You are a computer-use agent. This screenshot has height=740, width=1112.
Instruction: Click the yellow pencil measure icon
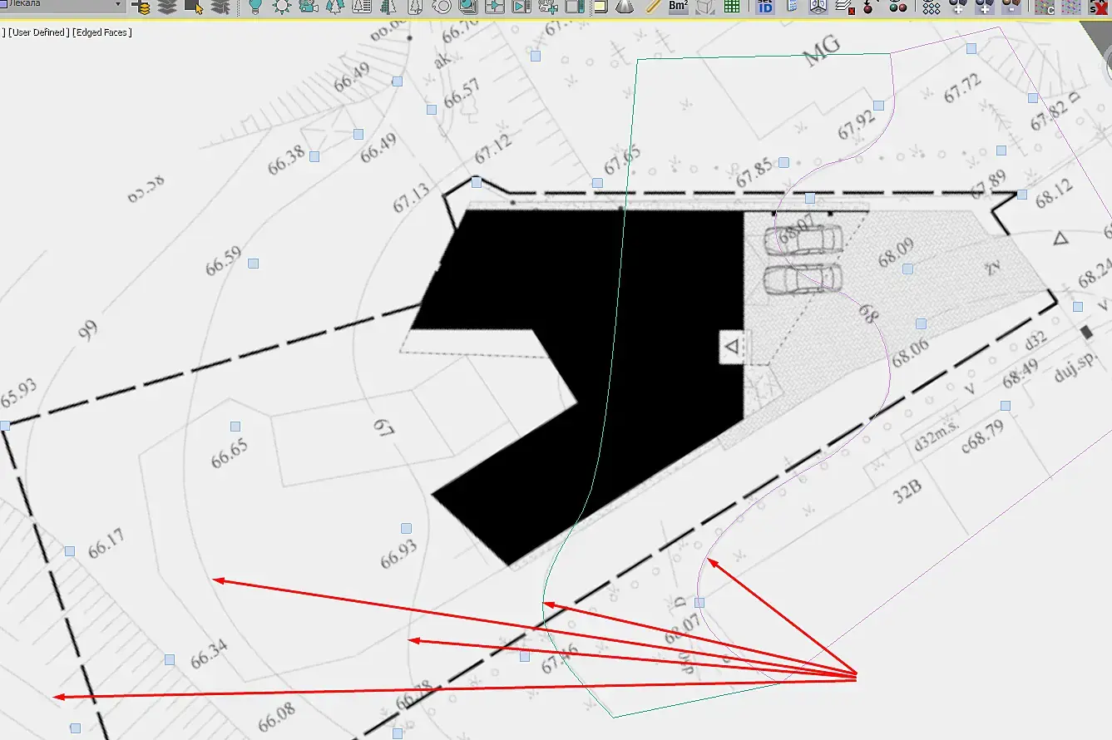[x=652, y=7]
